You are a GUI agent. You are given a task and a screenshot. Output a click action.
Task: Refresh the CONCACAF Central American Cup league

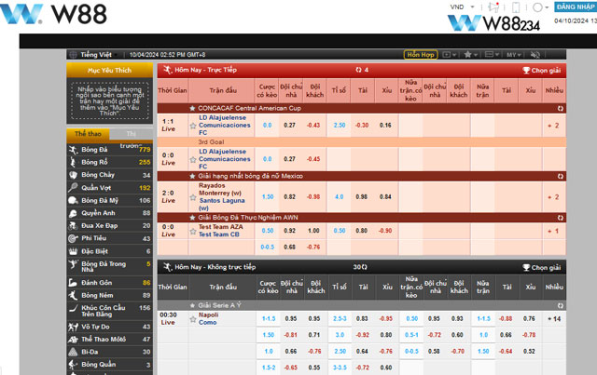560,108
